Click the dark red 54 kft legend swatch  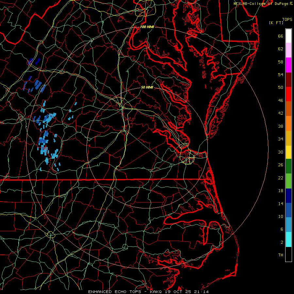288,79
